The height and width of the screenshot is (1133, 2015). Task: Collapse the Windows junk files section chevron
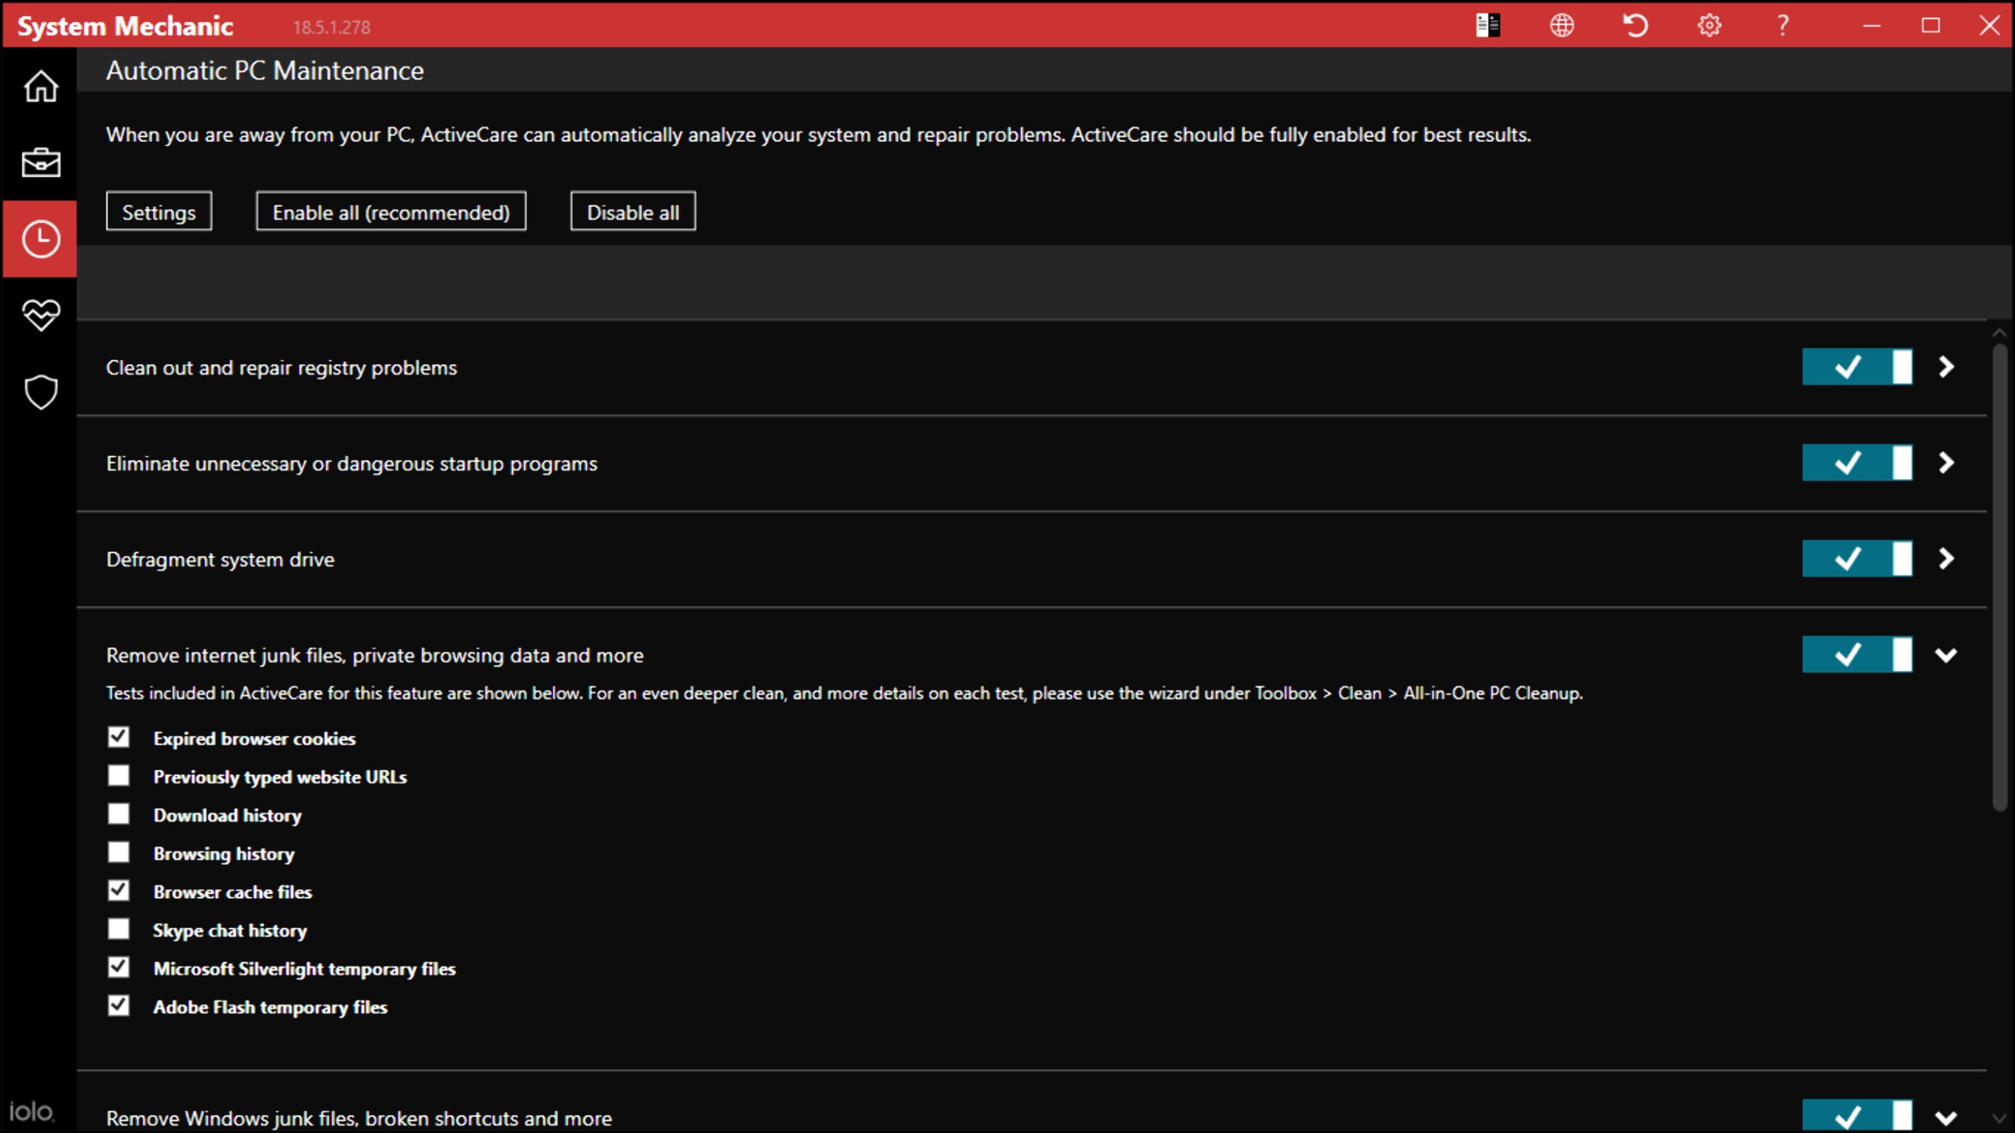click(1946, 1119)
